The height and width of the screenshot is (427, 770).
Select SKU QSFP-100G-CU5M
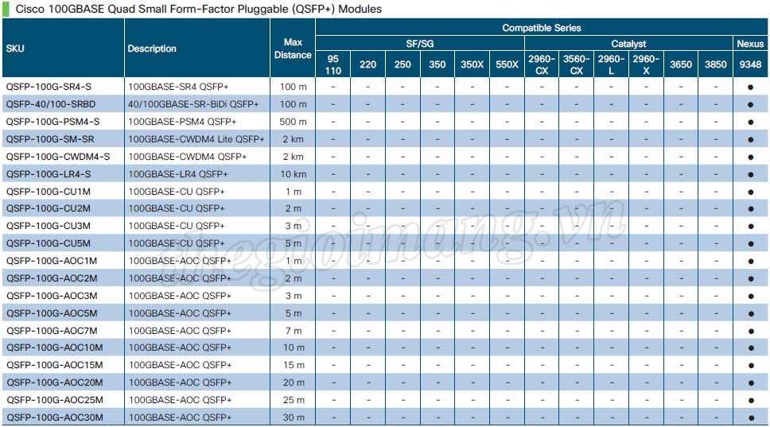pyautogui.click(x=48, y=243)
